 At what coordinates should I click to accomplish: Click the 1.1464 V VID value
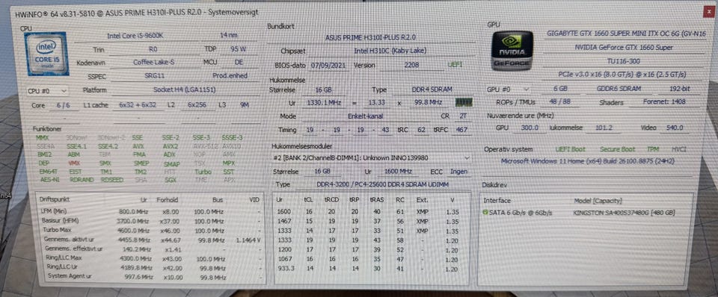[x=248, y=240]
